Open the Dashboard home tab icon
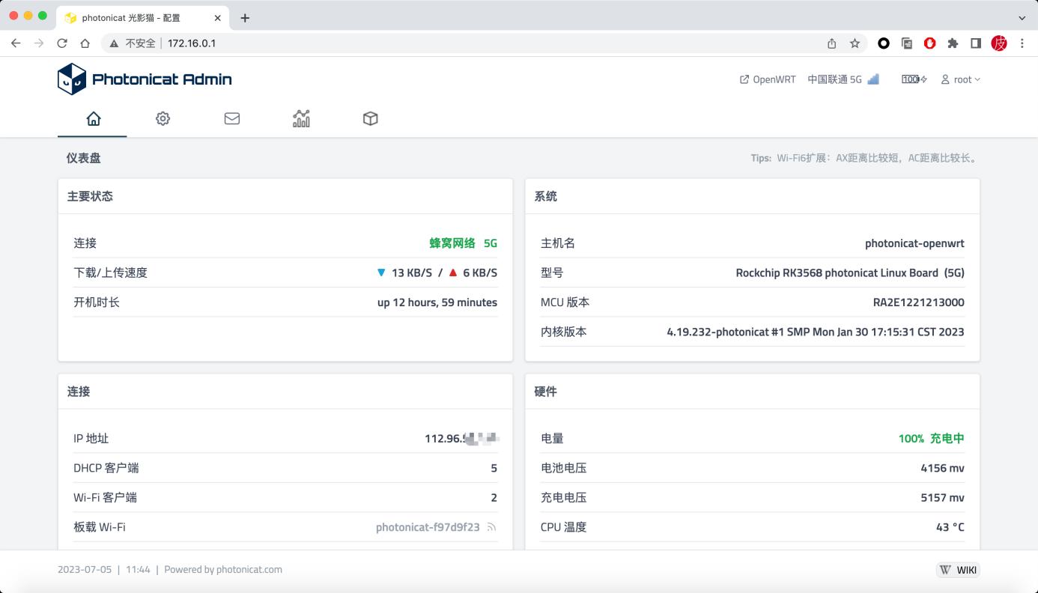1038x593 pixels. click(92, 118)
